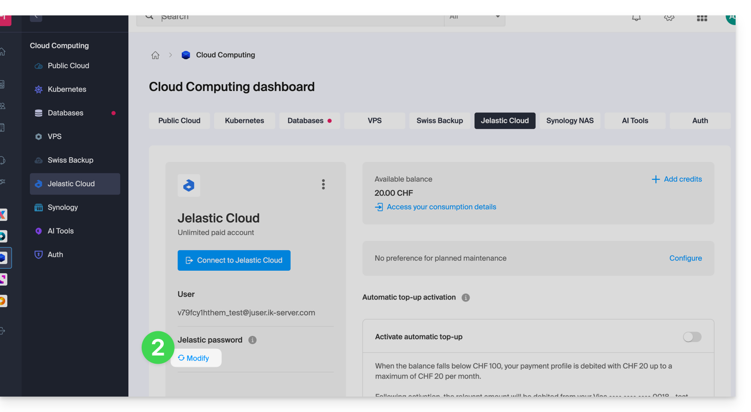This screenshot has height=412, width=751.
Task: Click the Jelastic password info icon
Action: click(x=253, y=340)
